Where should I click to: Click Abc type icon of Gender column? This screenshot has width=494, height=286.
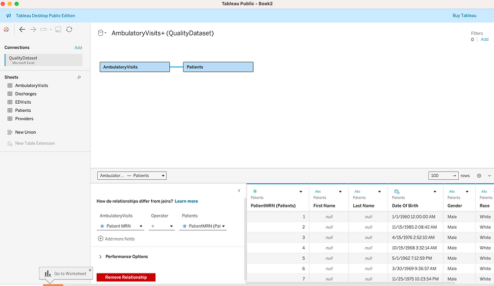[452, 191]
